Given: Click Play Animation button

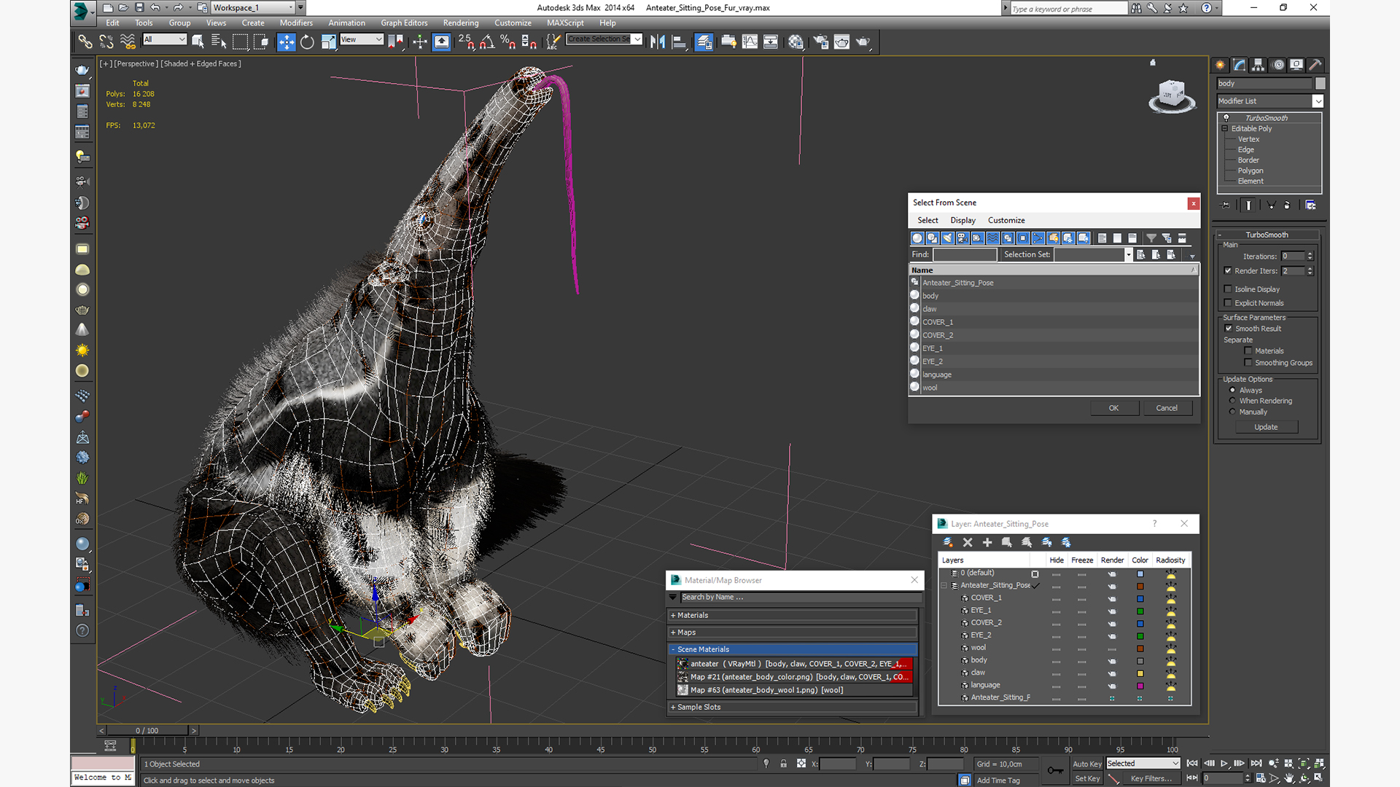Looking at the screenshot, I should 1224,763.
